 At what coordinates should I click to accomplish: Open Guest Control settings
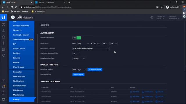click(19, 49)
